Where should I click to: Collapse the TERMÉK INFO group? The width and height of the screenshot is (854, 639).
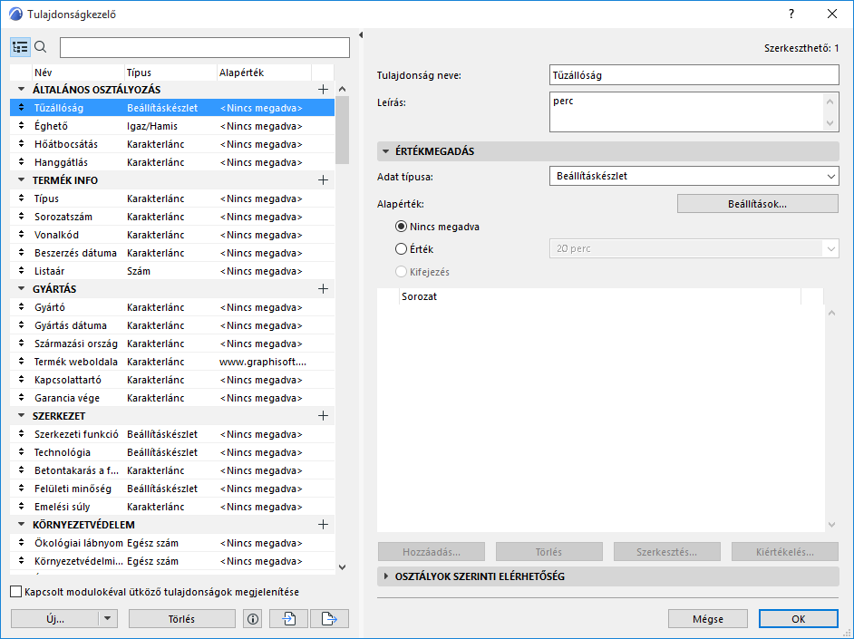[21, 180]
